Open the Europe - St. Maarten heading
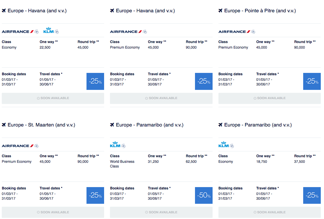 tap(41, 125)
